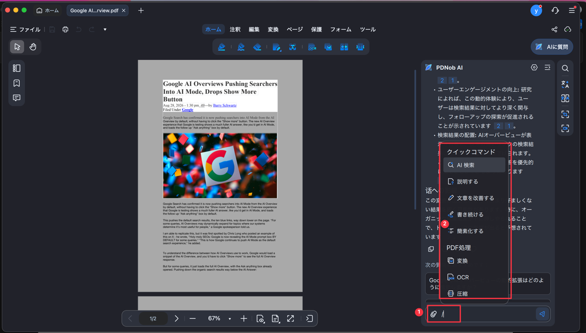Click the redo arrow
Screen dimensions: 586x333
coord(92,29)
